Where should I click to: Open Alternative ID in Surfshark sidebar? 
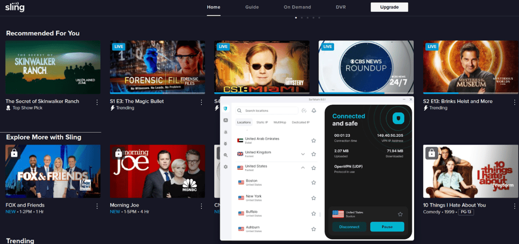pos(226,120)
